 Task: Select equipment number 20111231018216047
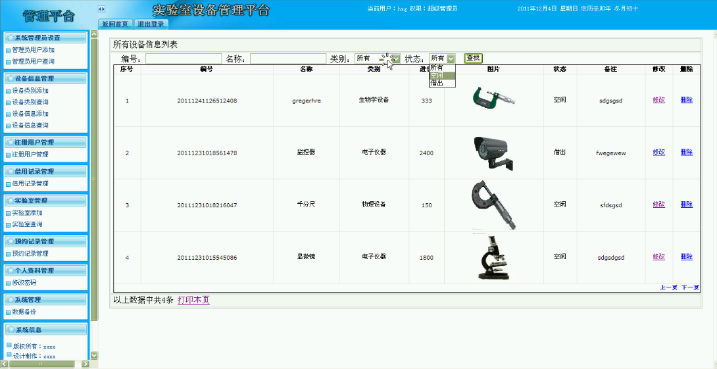click(207, 205)
